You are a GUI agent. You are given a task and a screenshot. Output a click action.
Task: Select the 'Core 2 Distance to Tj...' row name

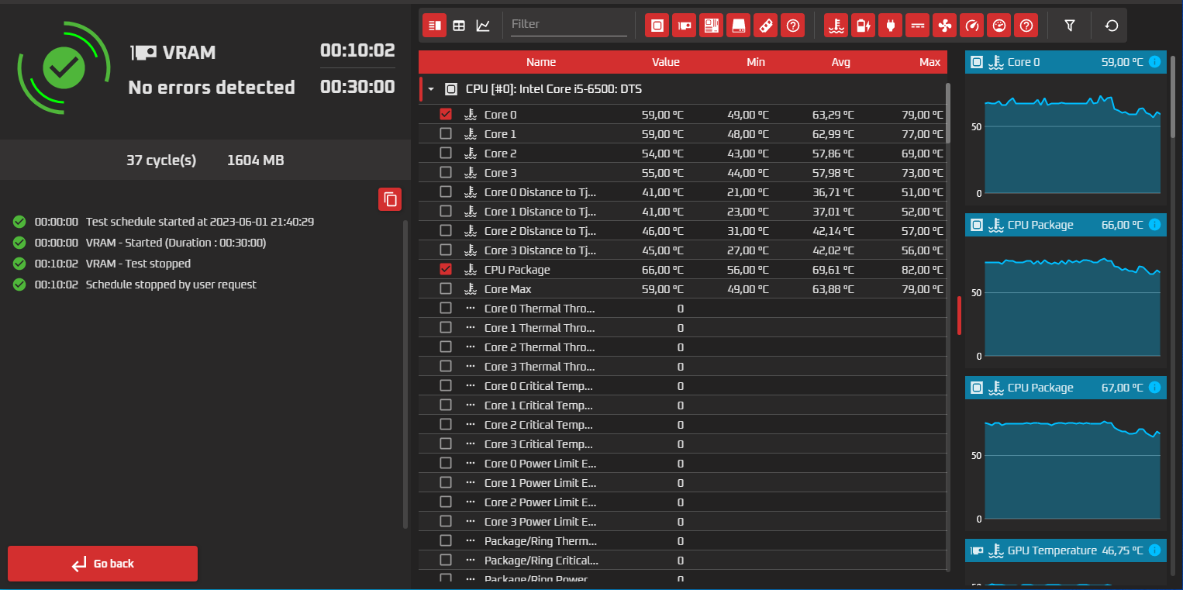[x=540, y=230]
